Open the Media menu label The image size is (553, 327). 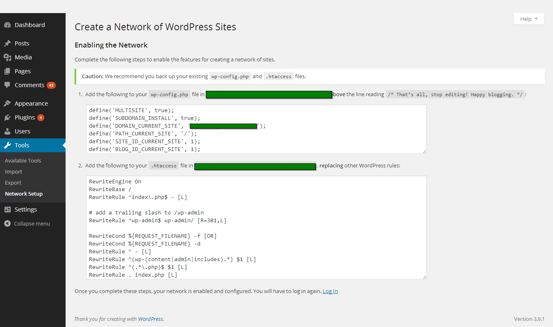point(23,57)
